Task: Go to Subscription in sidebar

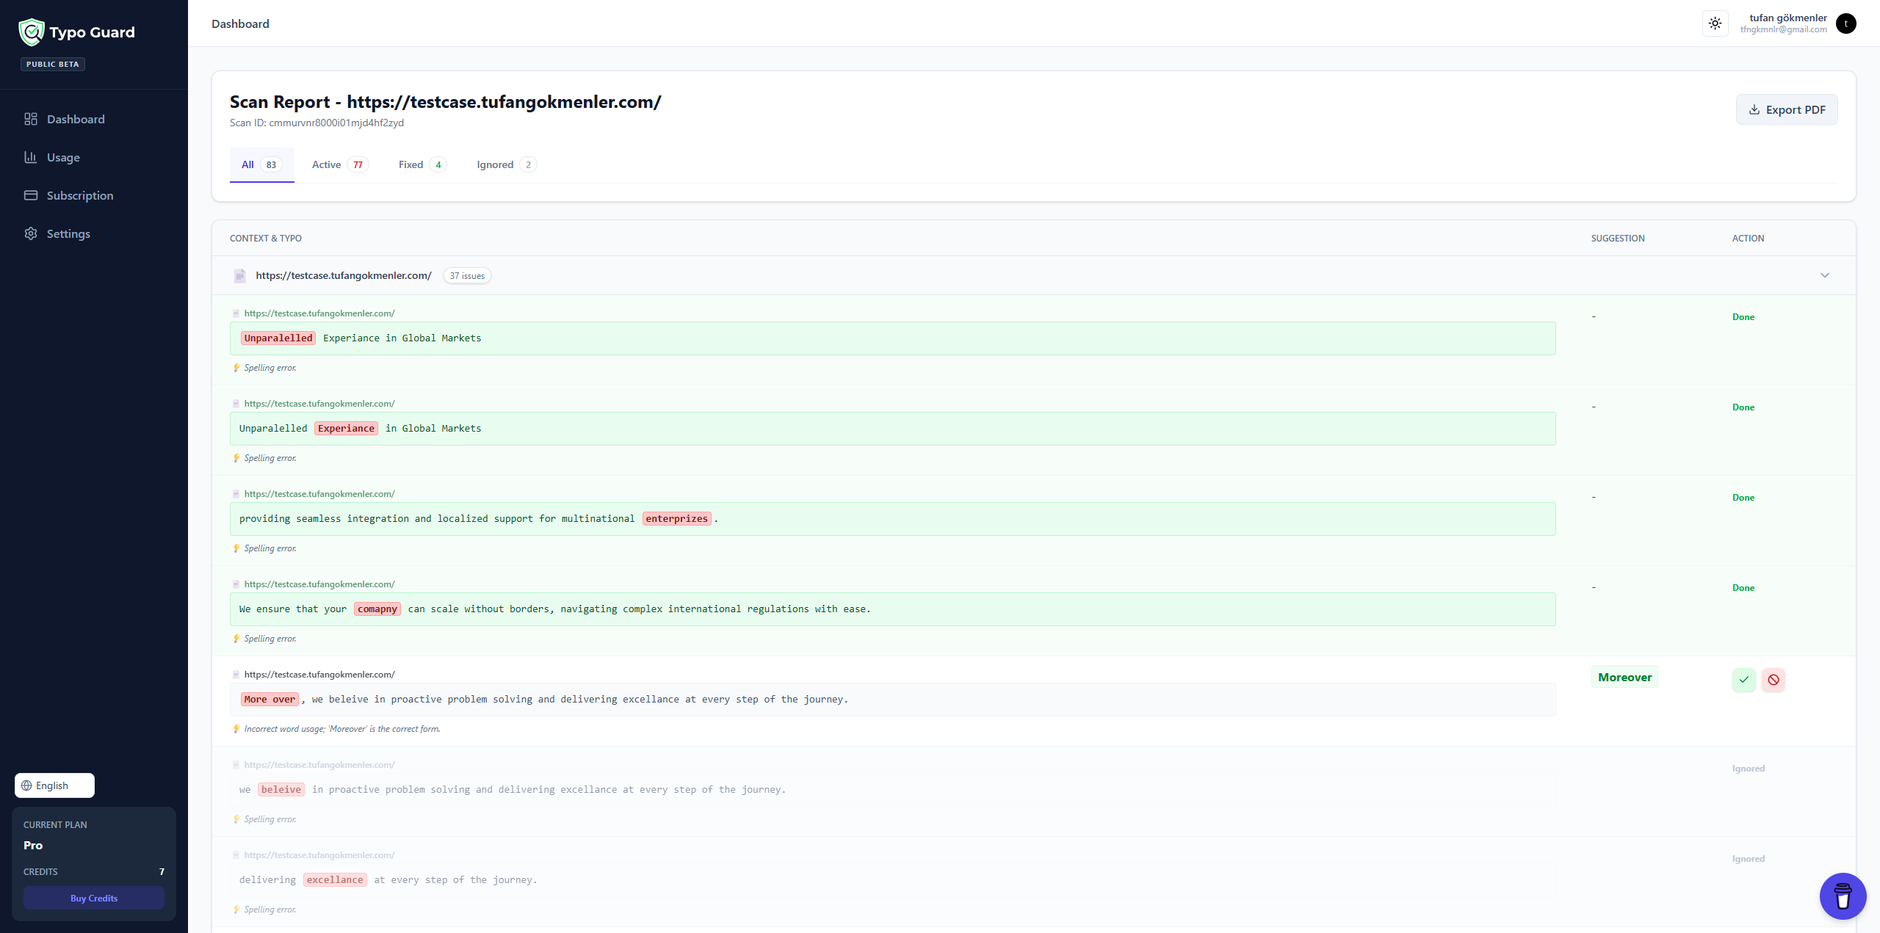Action: point(79,195)
